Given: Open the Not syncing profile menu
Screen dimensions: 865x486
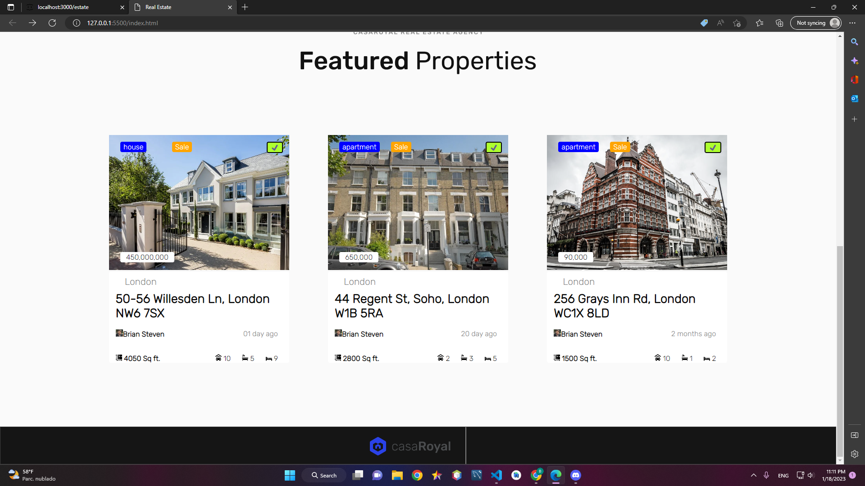Looking at the screenshot, I should (x=816, y=23).
